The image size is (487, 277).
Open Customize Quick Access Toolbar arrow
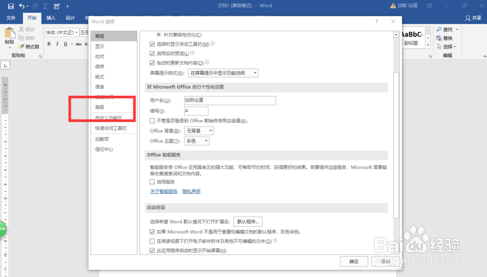67,6
